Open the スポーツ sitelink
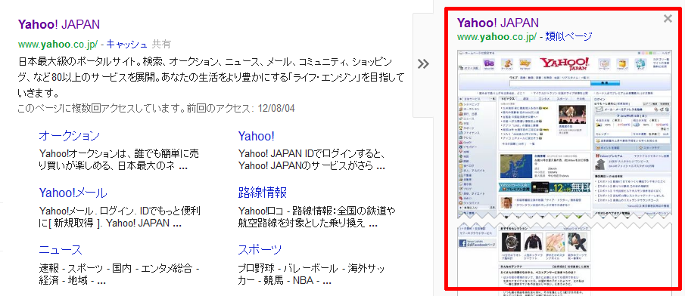This screenshot has width=685, height=296. (x=260, y=250)
